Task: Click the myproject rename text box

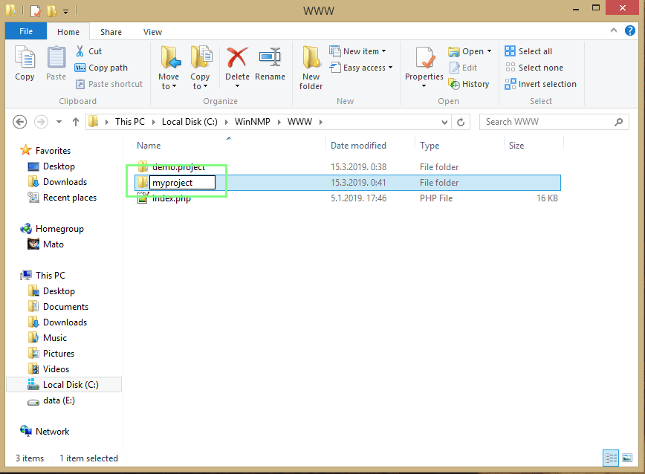Action: (182, 183)
